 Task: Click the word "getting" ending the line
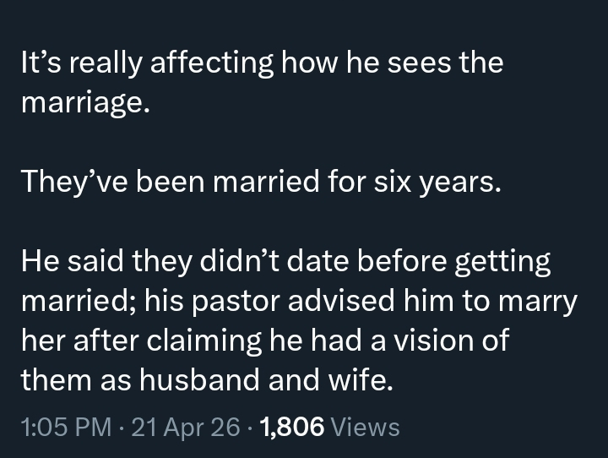[502, 260]
